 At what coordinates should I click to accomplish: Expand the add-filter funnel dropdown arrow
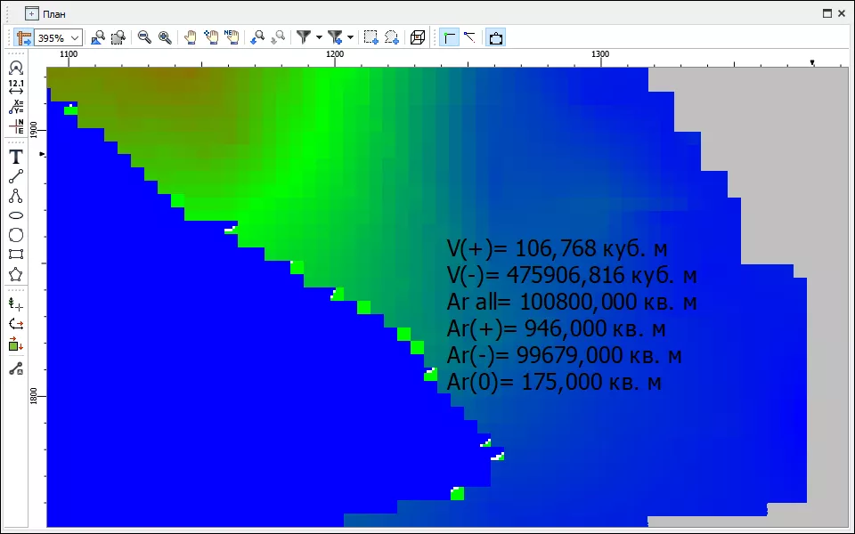351,37
